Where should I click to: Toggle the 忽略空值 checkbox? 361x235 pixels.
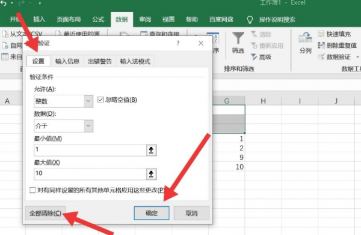[x=100, y=100]
